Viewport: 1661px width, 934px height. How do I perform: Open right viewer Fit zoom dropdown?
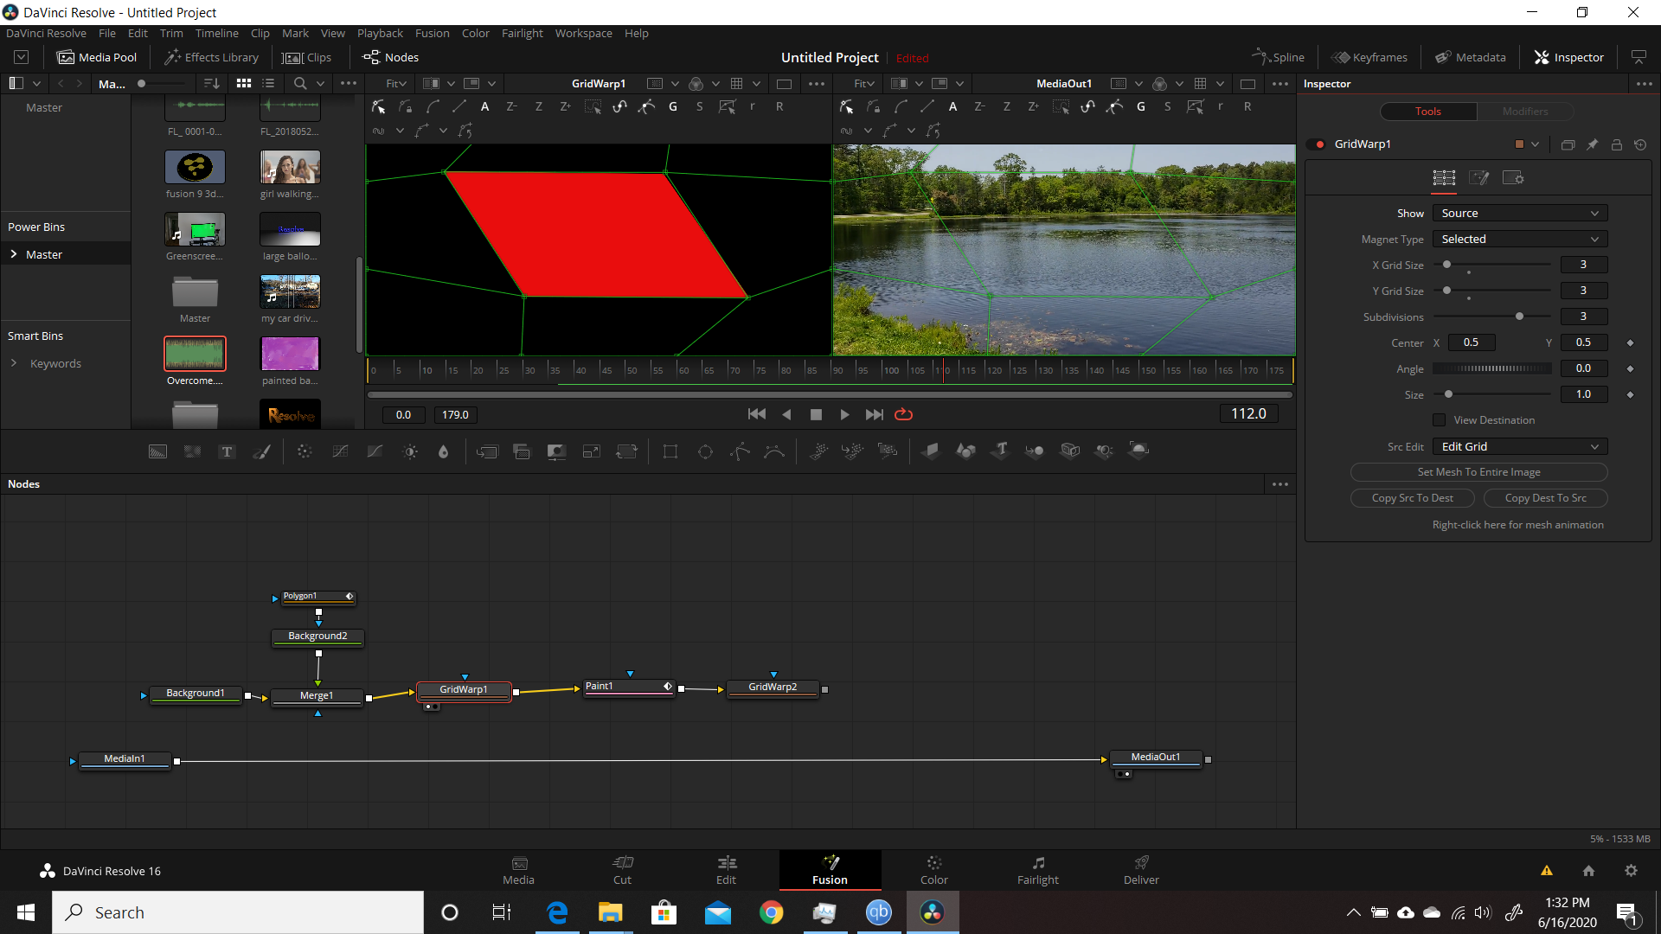pyautogui.click(x=864, y=84)
